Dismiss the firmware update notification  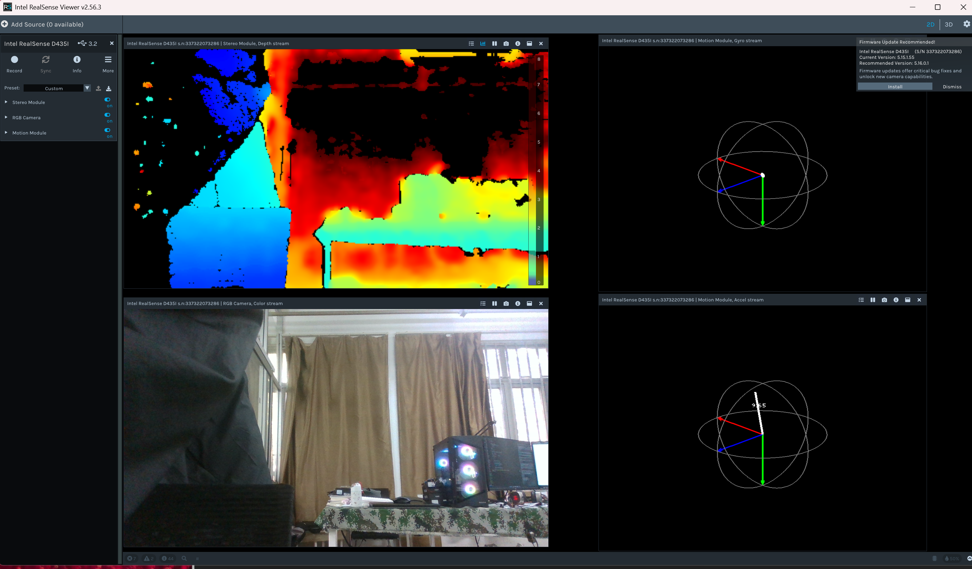click(x=952, y=87)
